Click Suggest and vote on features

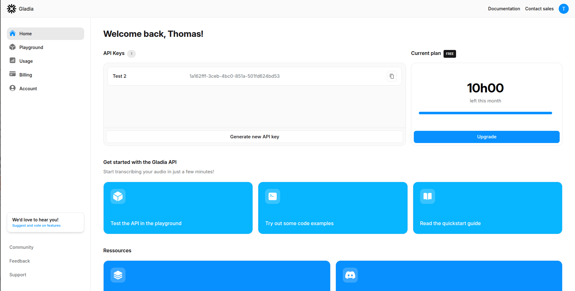tap(36, 225)
